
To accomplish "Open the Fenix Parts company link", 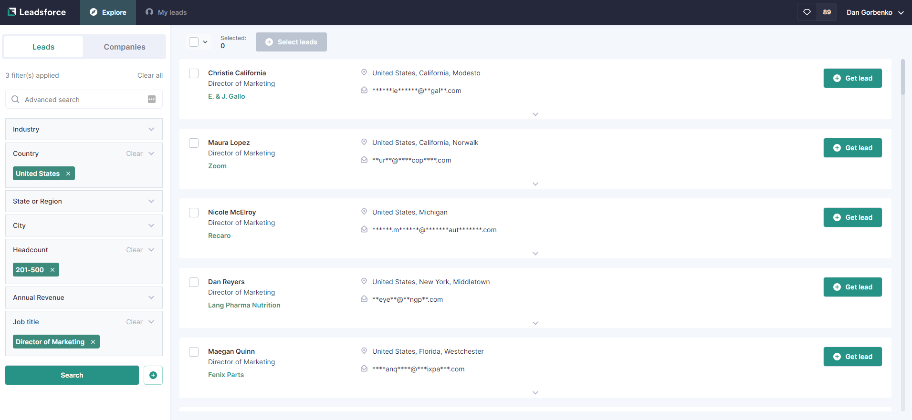I will [226, 375].
